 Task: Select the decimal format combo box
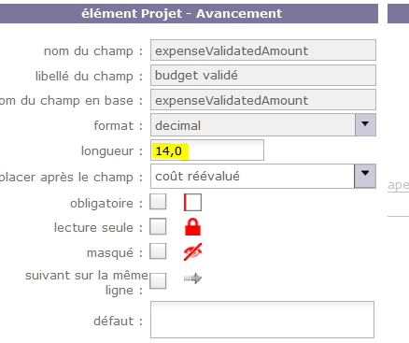(x=263, y=124)
